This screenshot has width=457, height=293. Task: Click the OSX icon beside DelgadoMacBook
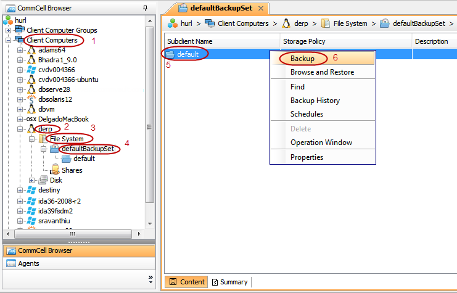pyautogui.click(x=31, y=119)
